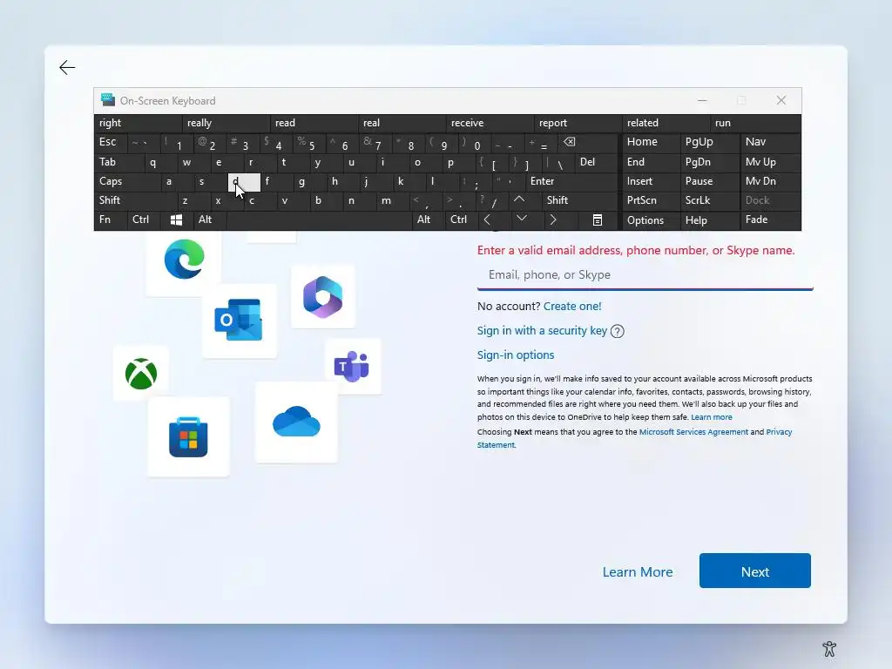Click the Microsoft Edge app tile

tap(184, 260)
